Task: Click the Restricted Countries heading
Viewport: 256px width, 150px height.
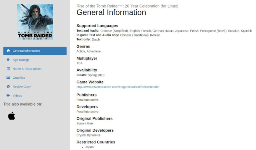Action: (96, 142)
